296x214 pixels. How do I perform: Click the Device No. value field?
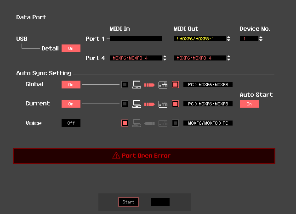[249, 39]
